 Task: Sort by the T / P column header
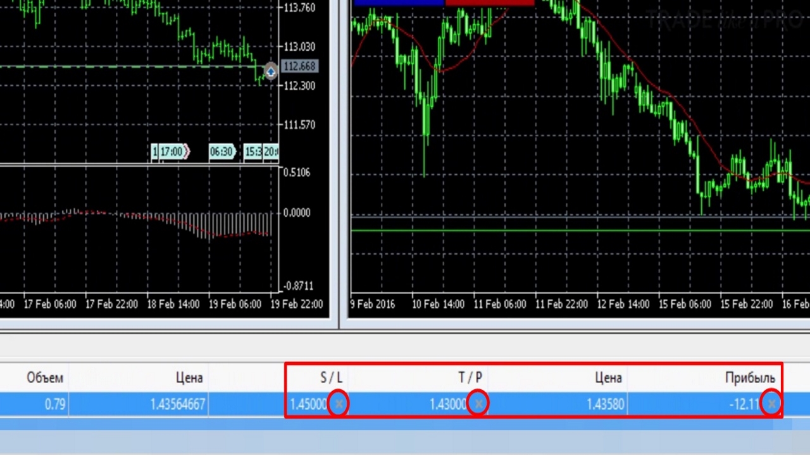470,378
